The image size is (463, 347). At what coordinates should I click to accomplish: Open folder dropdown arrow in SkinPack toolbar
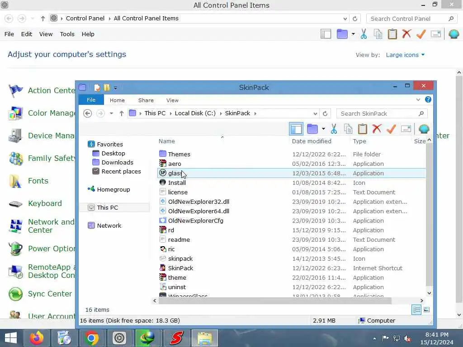click(324, 129)
